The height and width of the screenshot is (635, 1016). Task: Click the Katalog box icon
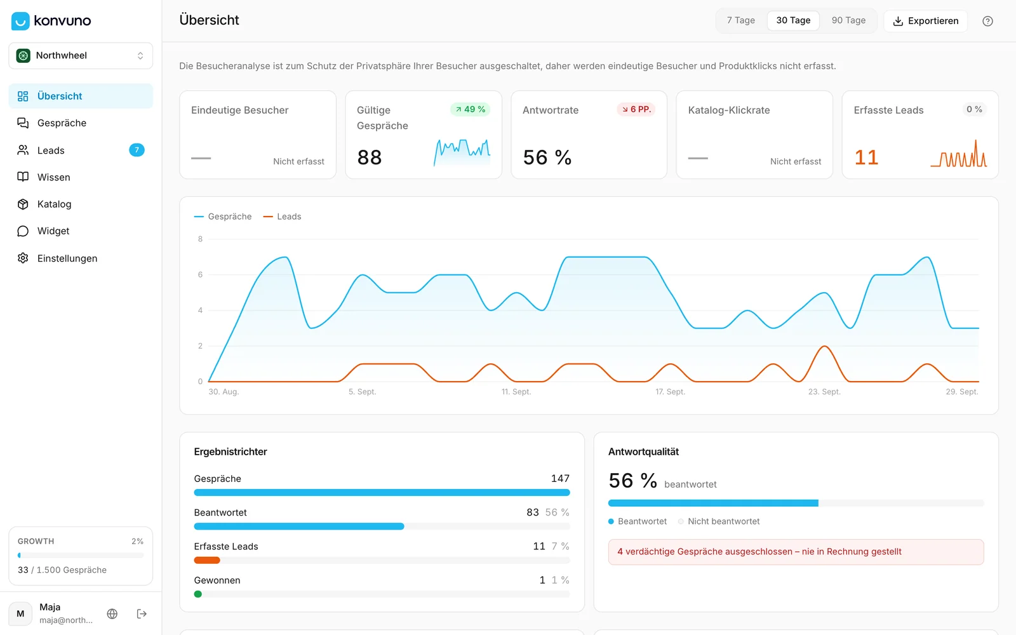click(23, 204)
